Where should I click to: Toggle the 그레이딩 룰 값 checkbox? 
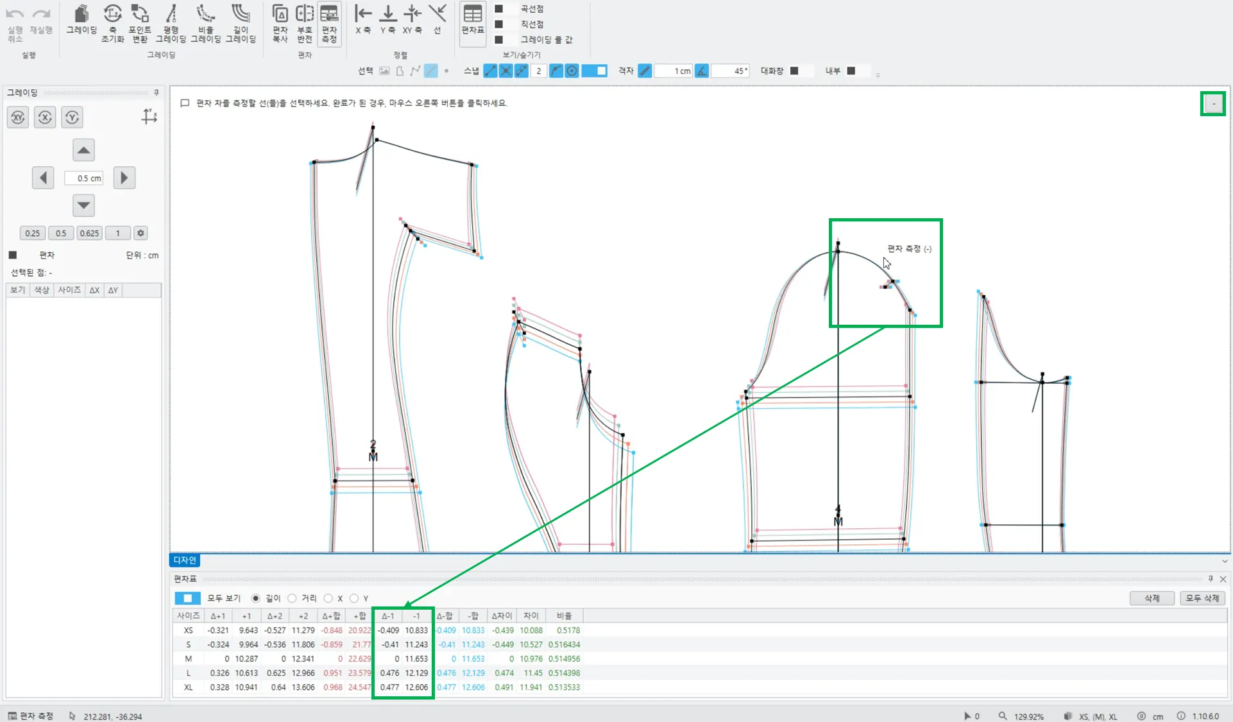498,40
